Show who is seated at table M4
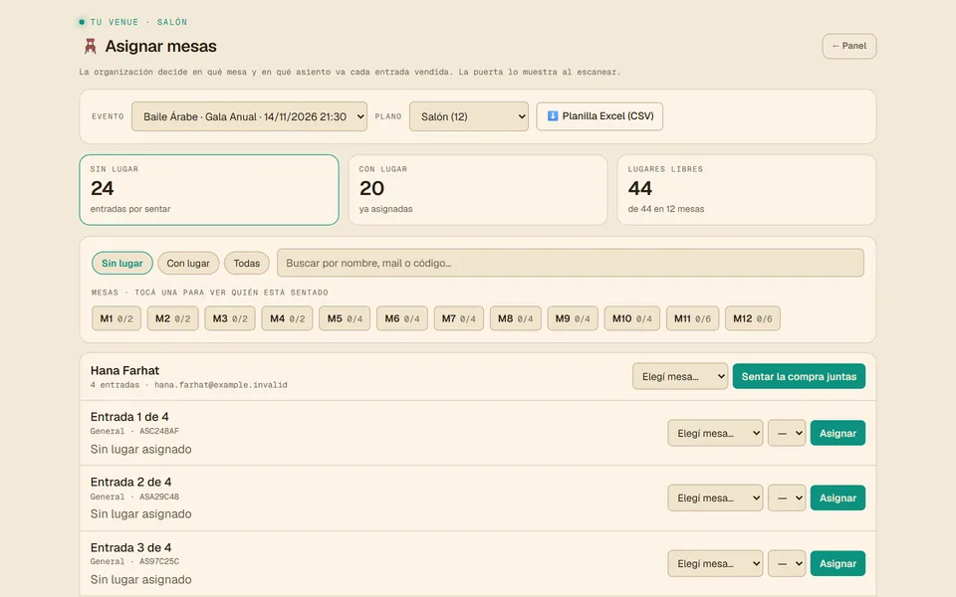The width and height of the screenshot is (956, 597). [287, 318]
